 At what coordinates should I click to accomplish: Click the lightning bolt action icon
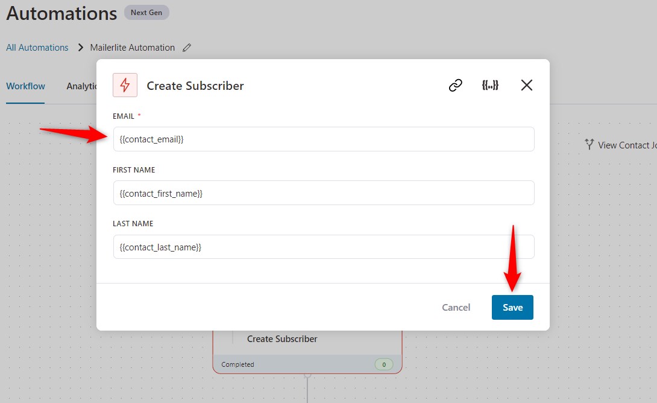(125, 85)
